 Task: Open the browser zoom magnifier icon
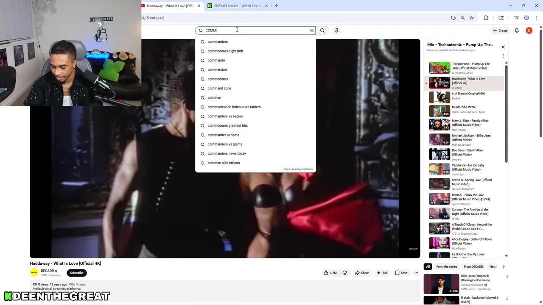click(x=462, y=18)
